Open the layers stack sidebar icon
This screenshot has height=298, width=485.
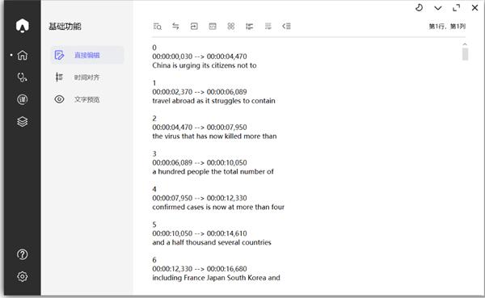coord(23,121)
